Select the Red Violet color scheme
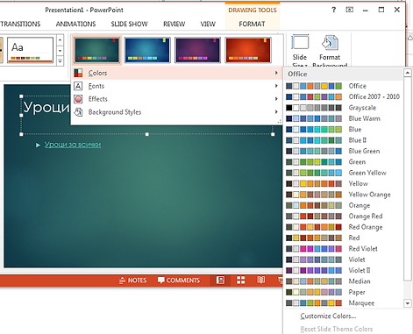This screenshot has width=413, height=334. tap(344, 249)
